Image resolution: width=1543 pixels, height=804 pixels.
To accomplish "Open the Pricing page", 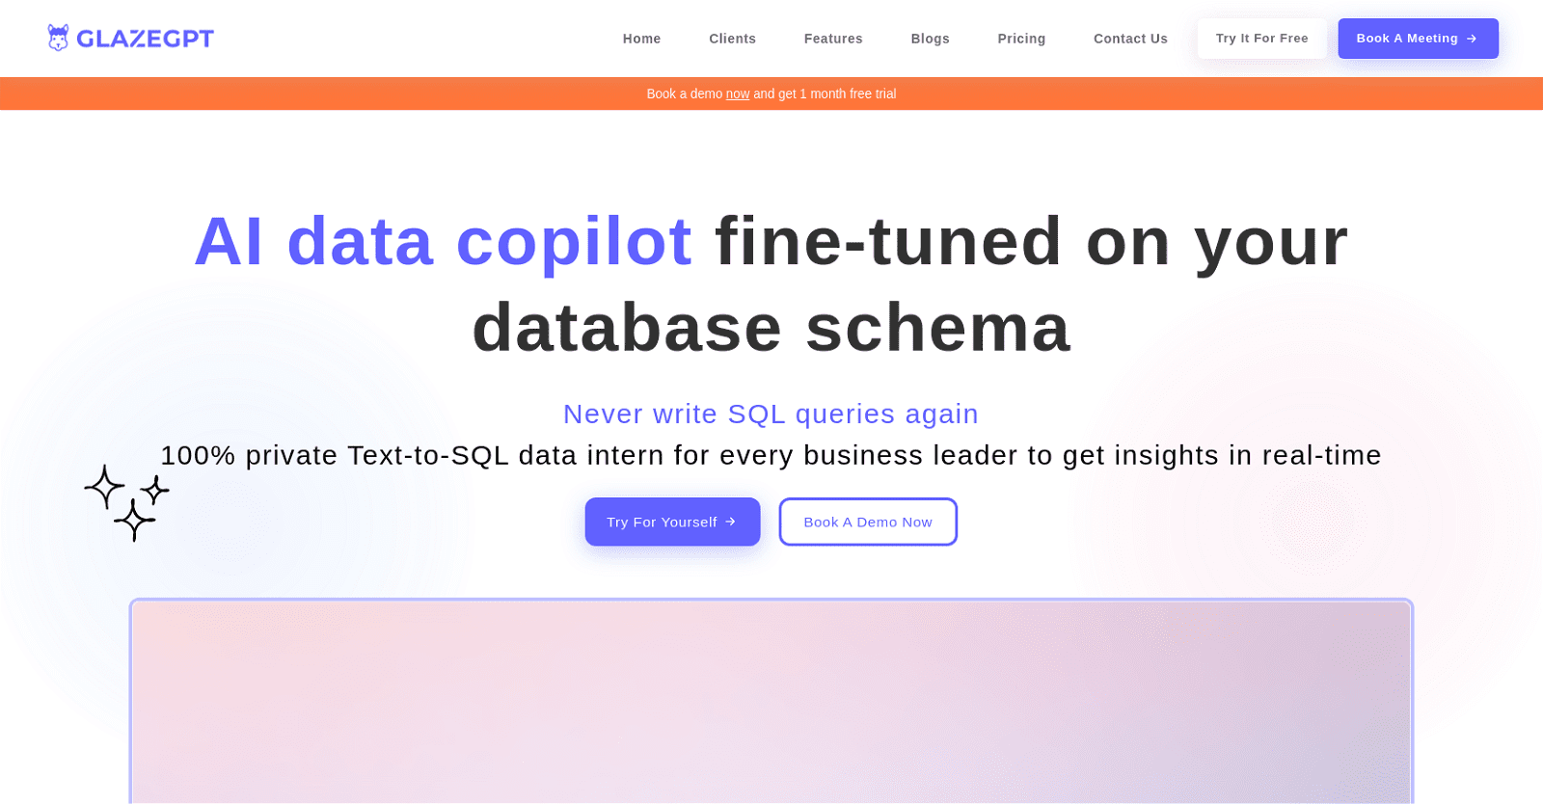I will [1021, 39].
